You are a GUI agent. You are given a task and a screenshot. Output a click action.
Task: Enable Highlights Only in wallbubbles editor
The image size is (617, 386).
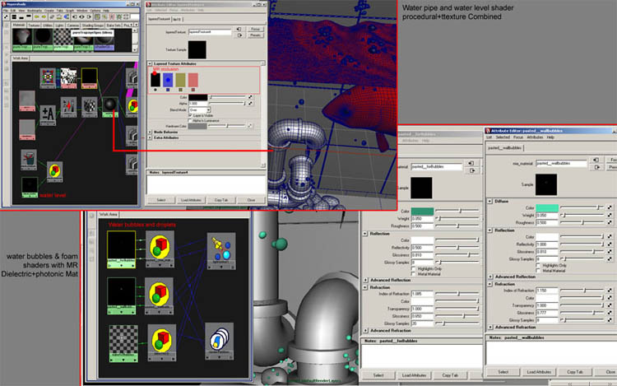pyautogui.click(x=538, y=266)
